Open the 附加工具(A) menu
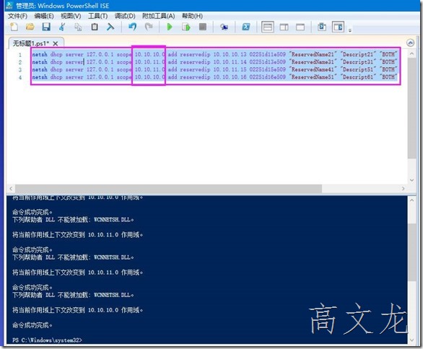The image size is (423, 349). [159, 16]
